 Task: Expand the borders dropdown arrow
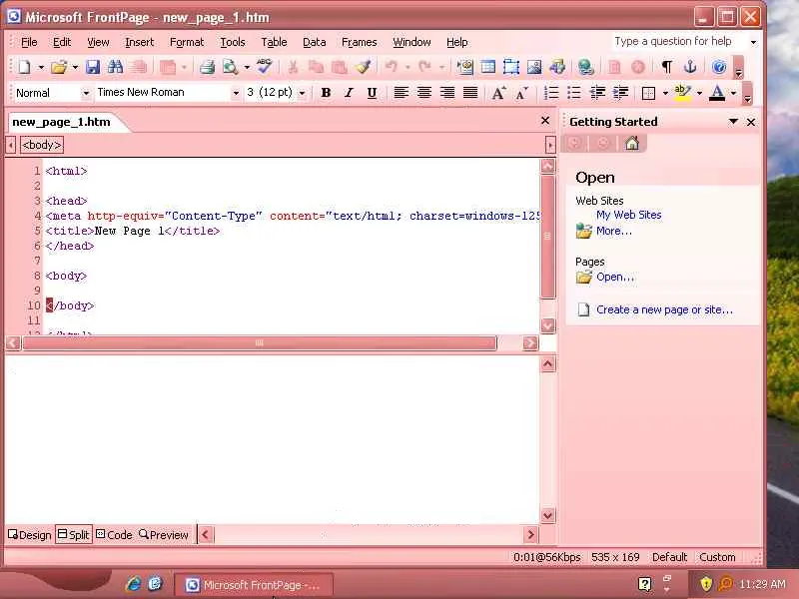(x=665, y=93)
